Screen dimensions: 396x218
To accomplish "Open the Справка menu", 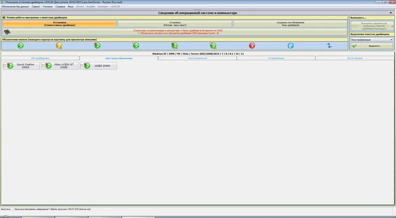I will pyautogui.click(x=60, y=7).
